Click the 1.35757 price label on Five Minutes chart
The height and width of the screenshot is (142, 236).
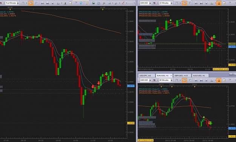tap(131, 86)
